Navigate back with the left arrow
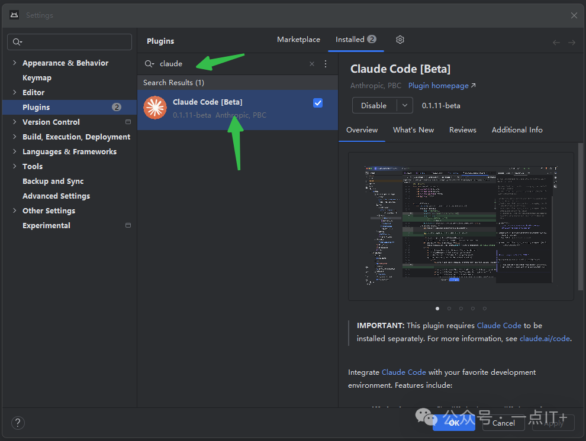This screenshot has width=586, height=441. click(556, 43)
